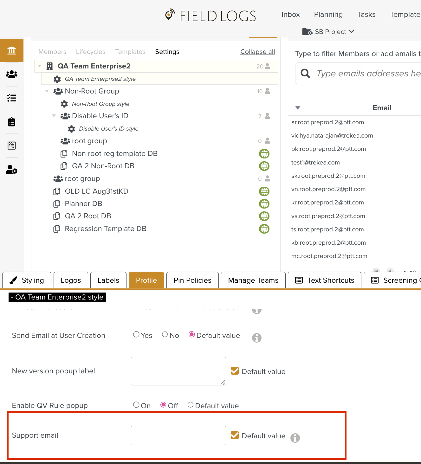Open the SB Project dropdown
The width and height of the screenshot is (421, 464).
328,32
